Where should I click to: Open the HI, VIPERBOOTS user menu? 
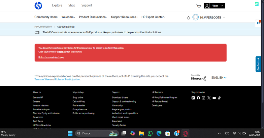(x=209, y=17)
